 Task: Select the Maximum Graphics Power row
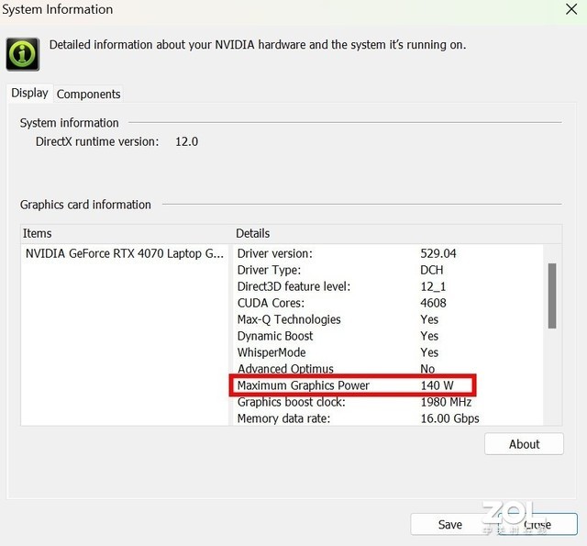coord(352,385)
